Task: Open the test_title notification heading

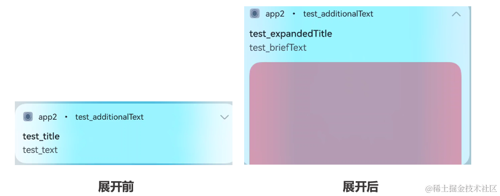Action: point(41,136)
